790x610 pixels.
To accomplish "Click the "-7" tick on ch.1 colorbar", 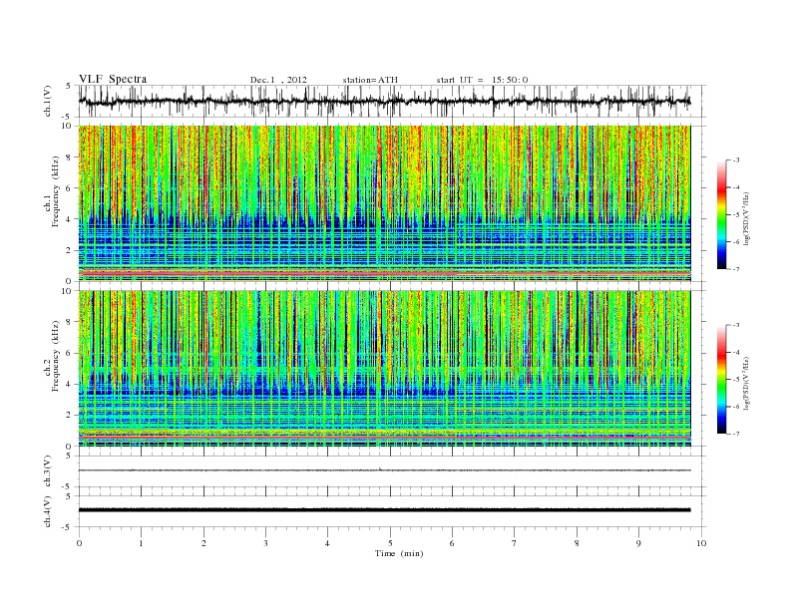I will click(735, 269).
